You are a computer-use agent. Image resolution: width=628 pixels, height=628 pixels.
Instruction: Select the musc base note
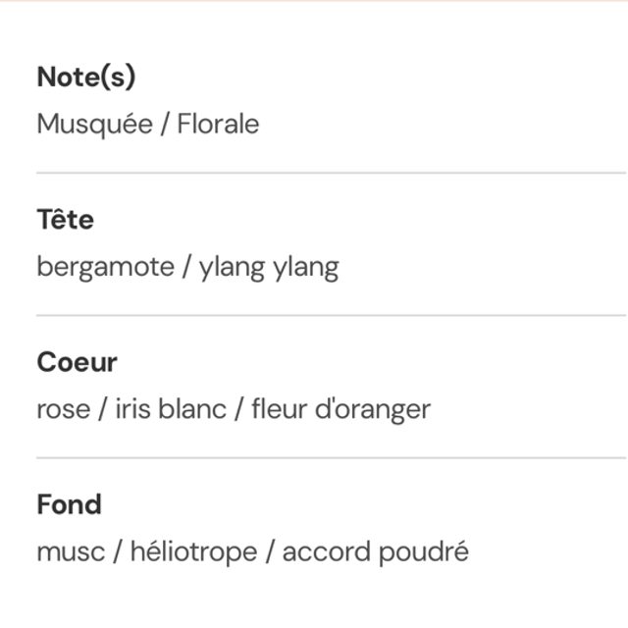coord(69,551)
